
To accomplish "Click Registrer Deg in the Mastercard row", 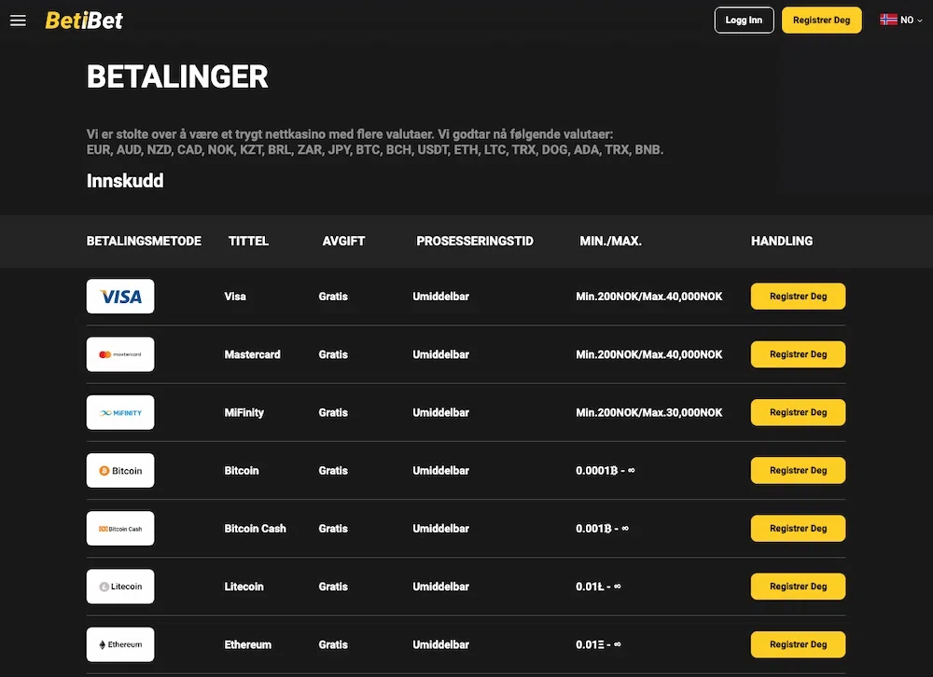I will [x=798, y=354].
